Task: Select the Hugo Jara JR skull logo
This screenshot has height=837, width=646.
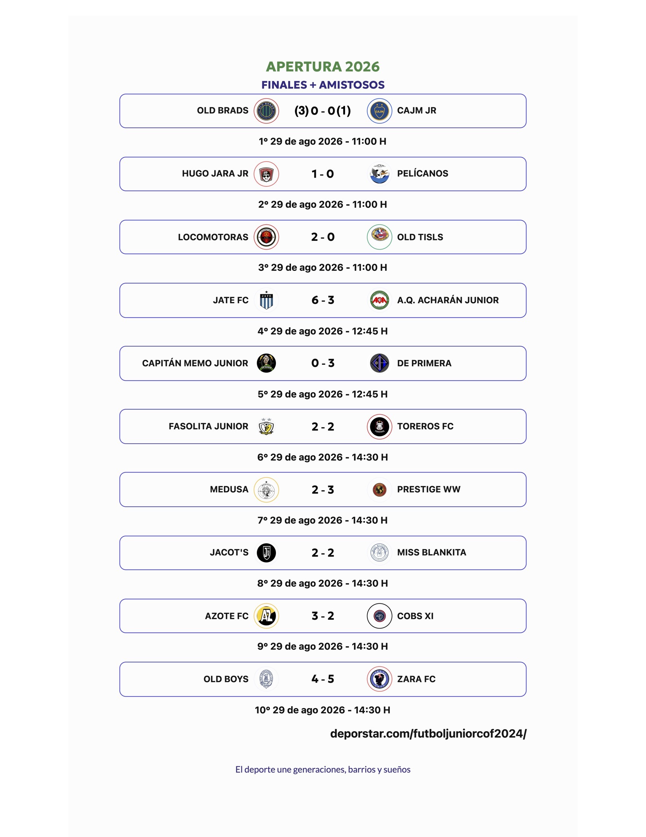Action: [x=266, y=174]
